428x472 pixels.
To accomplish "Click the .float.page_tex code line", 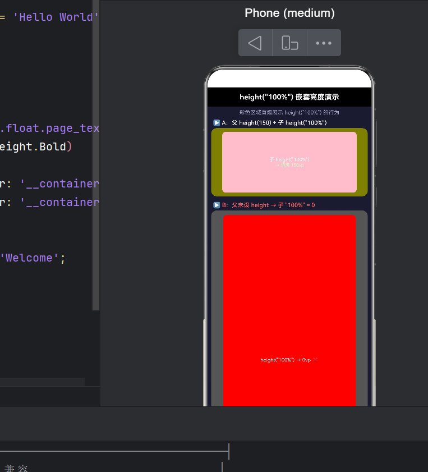I will pos(49,129).
